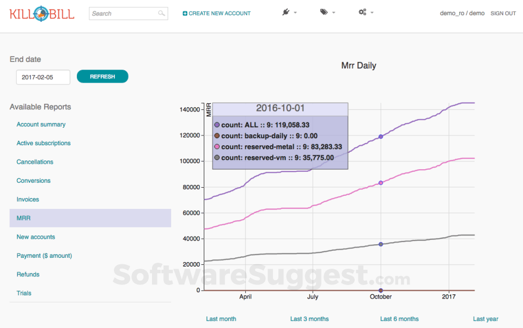Click the search magnifier icon
The height and width of the screenshot is (328, 523).
[161, 14]
